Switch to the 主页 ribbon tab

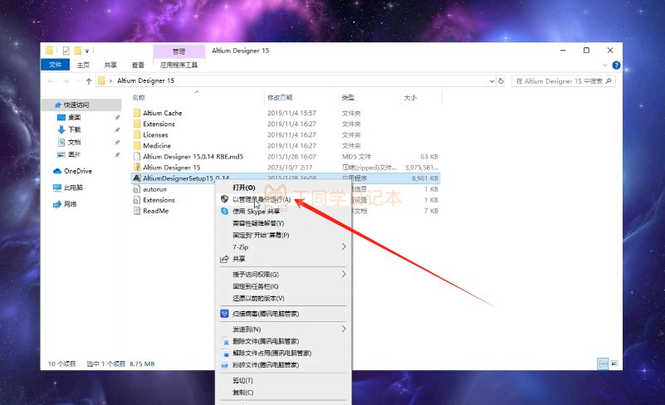click(x=83, y=65)
